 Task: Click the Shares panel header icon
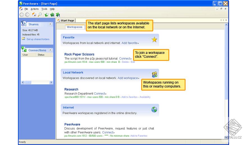coord(24,24)
